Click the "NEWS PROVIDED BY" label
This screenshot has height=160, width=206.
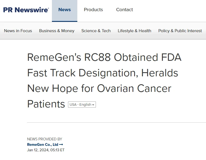click(x=45, y=139)
